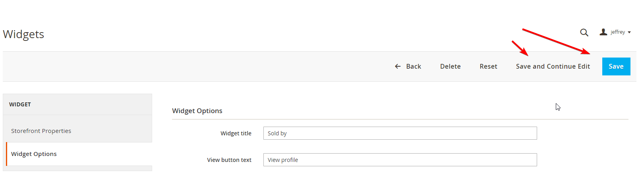Viewport: 642px width, 179px height.
Task: Focus the View button text input field
Action: click(x=400, y=160)
